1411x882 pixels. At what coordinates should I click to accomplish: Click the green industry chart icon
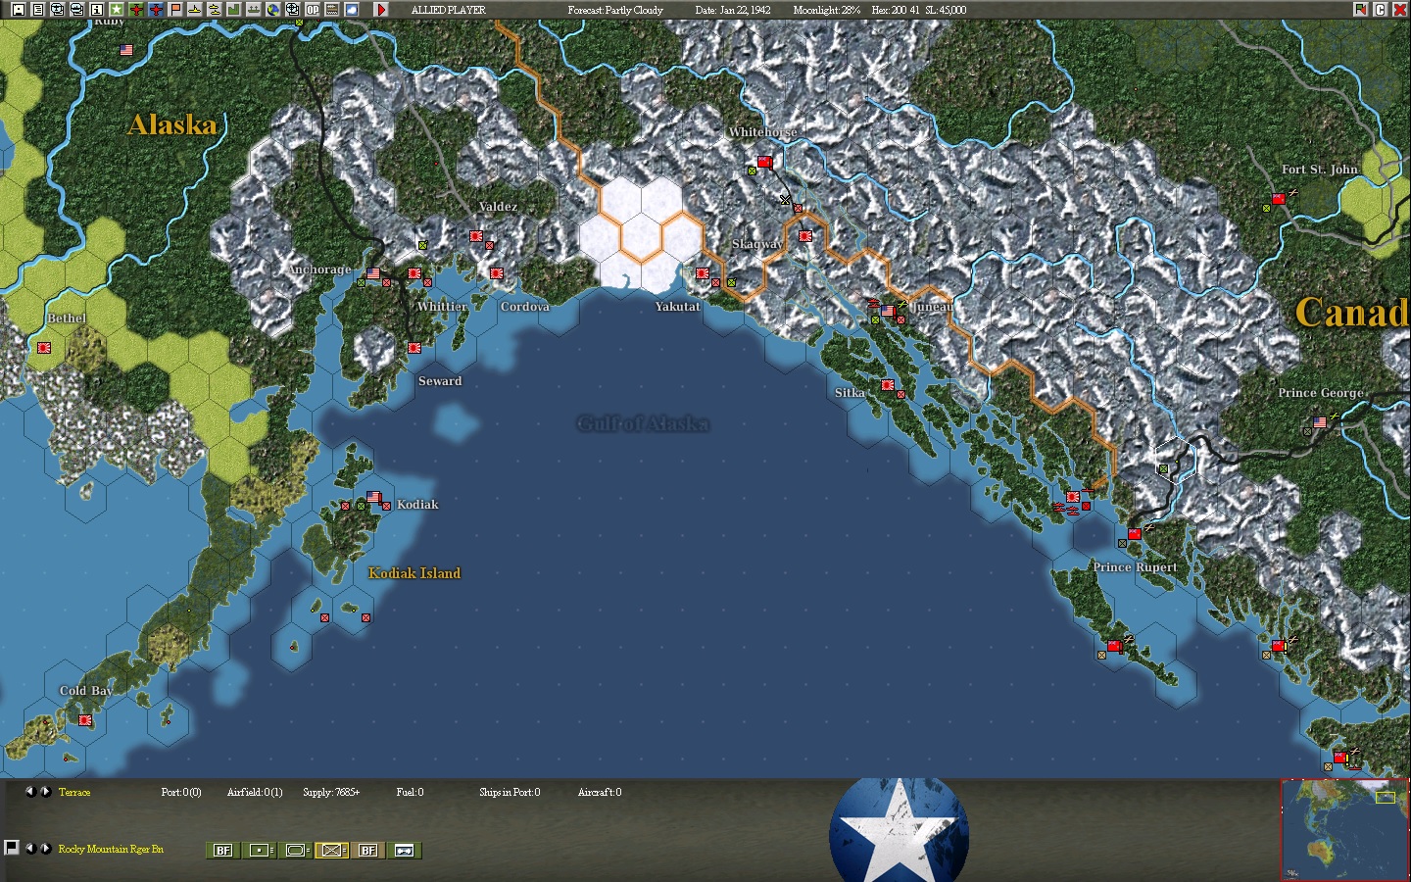[234, 9]
